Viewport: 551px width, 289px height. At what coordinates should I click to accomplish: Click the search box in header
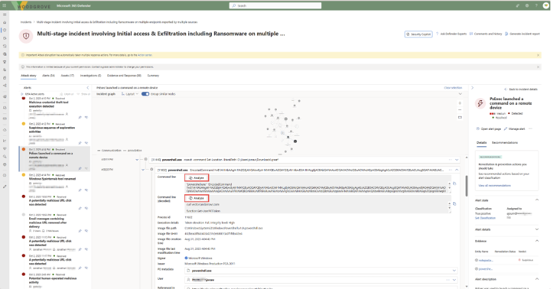(x=275, y=5)
